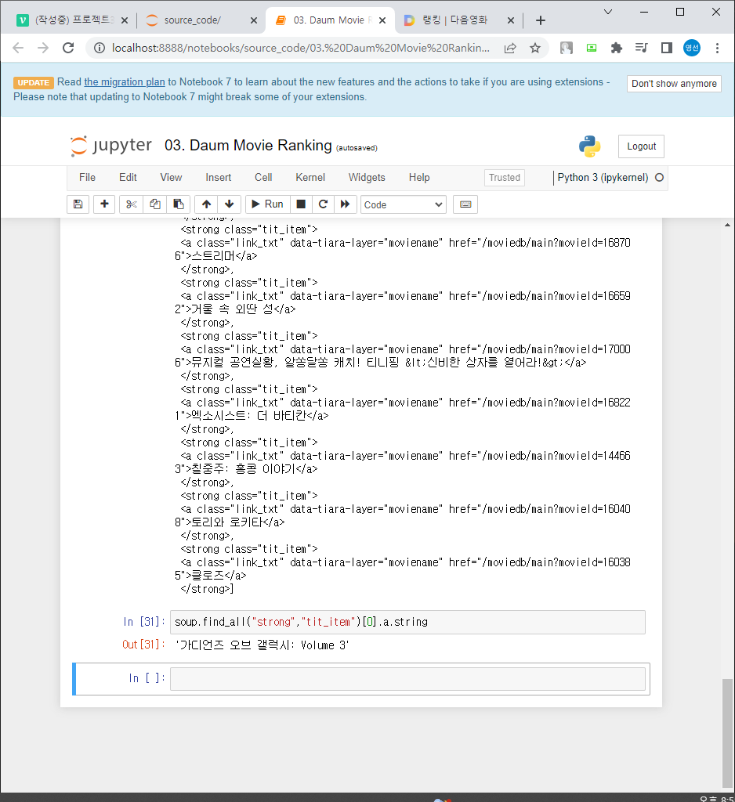Click the Trusted notebook indicator
This screenshot has width=735, height=802.
[504, 178]
